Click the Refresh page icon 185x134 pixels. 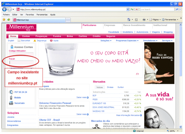(x=132, y=10)
